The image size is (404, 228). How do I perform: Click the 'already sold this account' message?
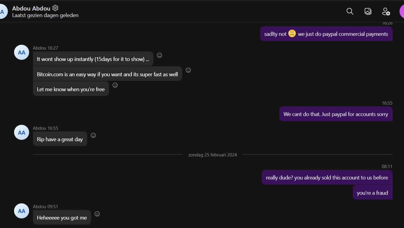pos(327,178)
